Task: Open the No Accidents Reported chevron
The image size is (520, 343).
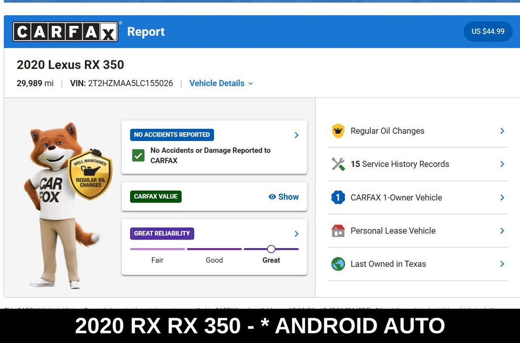Action: [297, 135]
